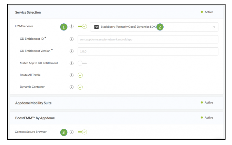Open info icon for GD Entitlement ID
The image size is (232, 145).
coord(71,39)
